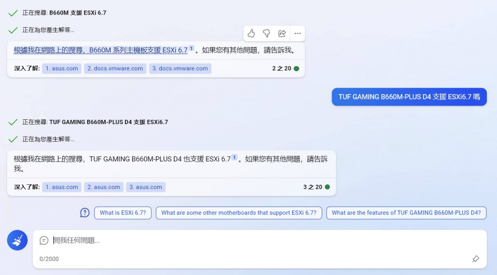Screen dimensions: 497x275
Task: Click the pin icon in input box
Action: pos(476,259)
